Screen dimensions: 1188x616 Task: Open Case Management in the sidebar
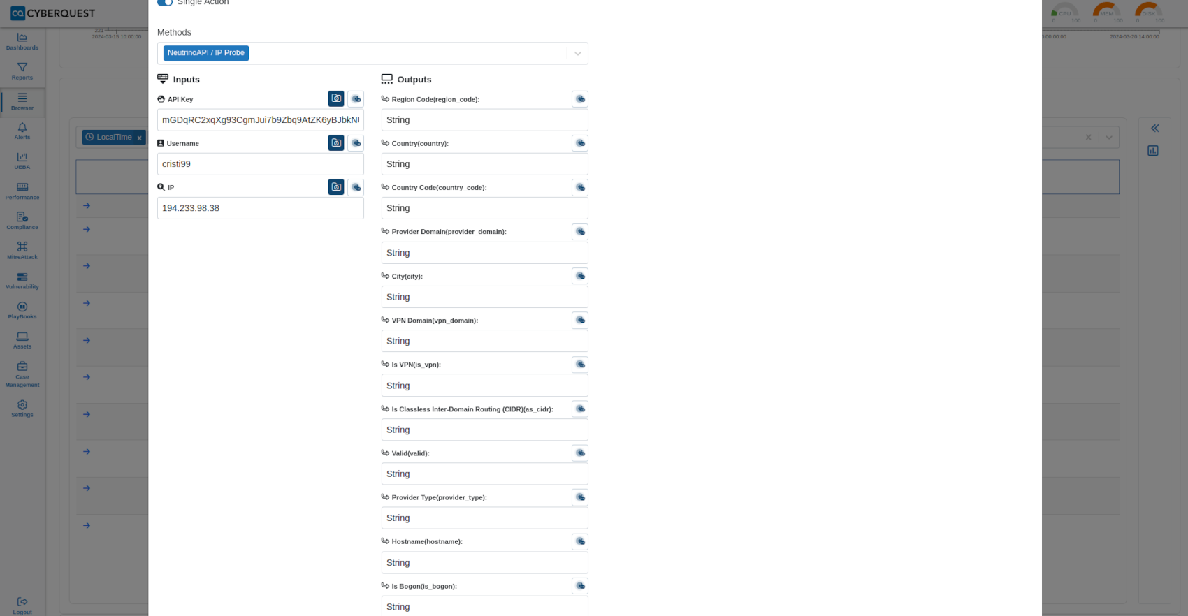pos(22,374)
